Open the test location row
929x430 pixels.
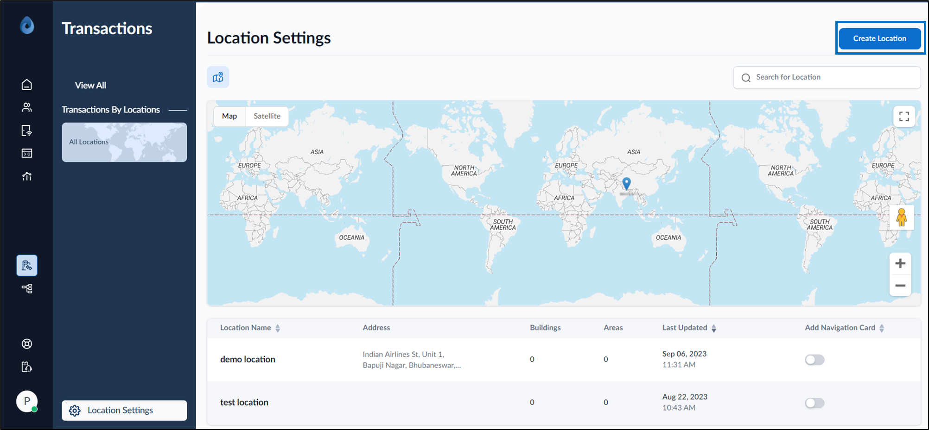coord(564,403)
